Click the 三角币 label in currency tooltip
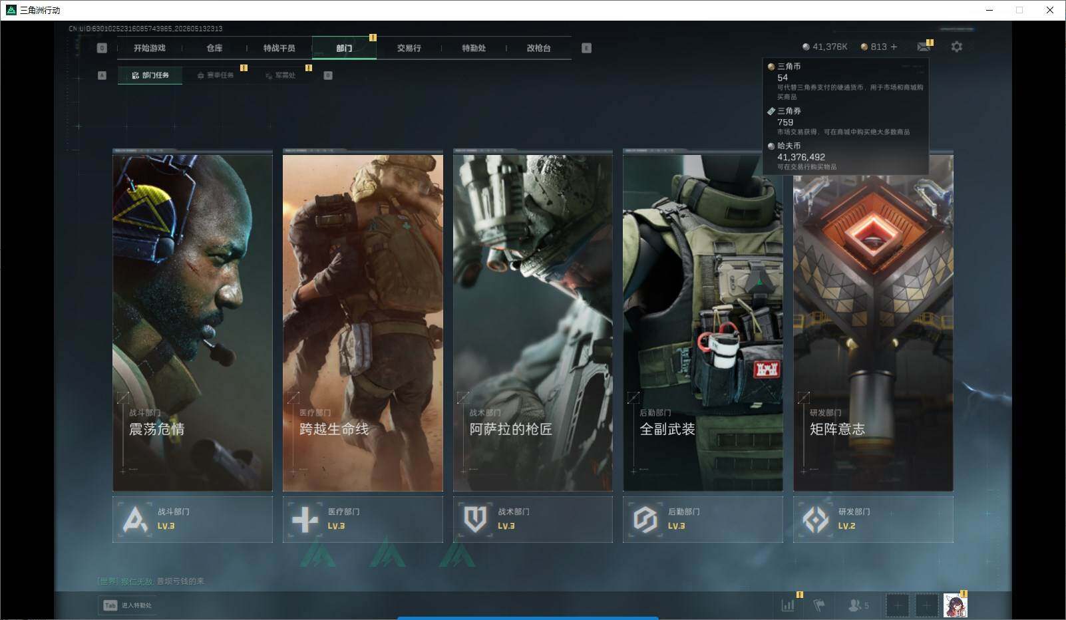1066x620 pixels. 789,67
